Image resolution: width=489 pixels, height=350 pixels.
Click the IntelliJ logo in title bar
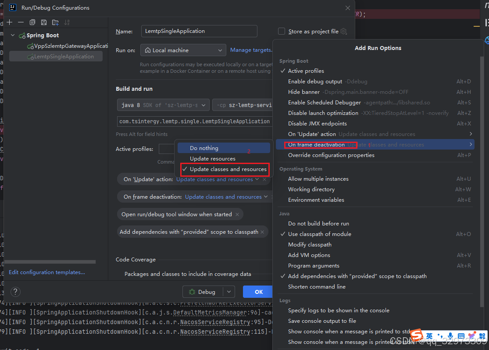click(12, 7)
